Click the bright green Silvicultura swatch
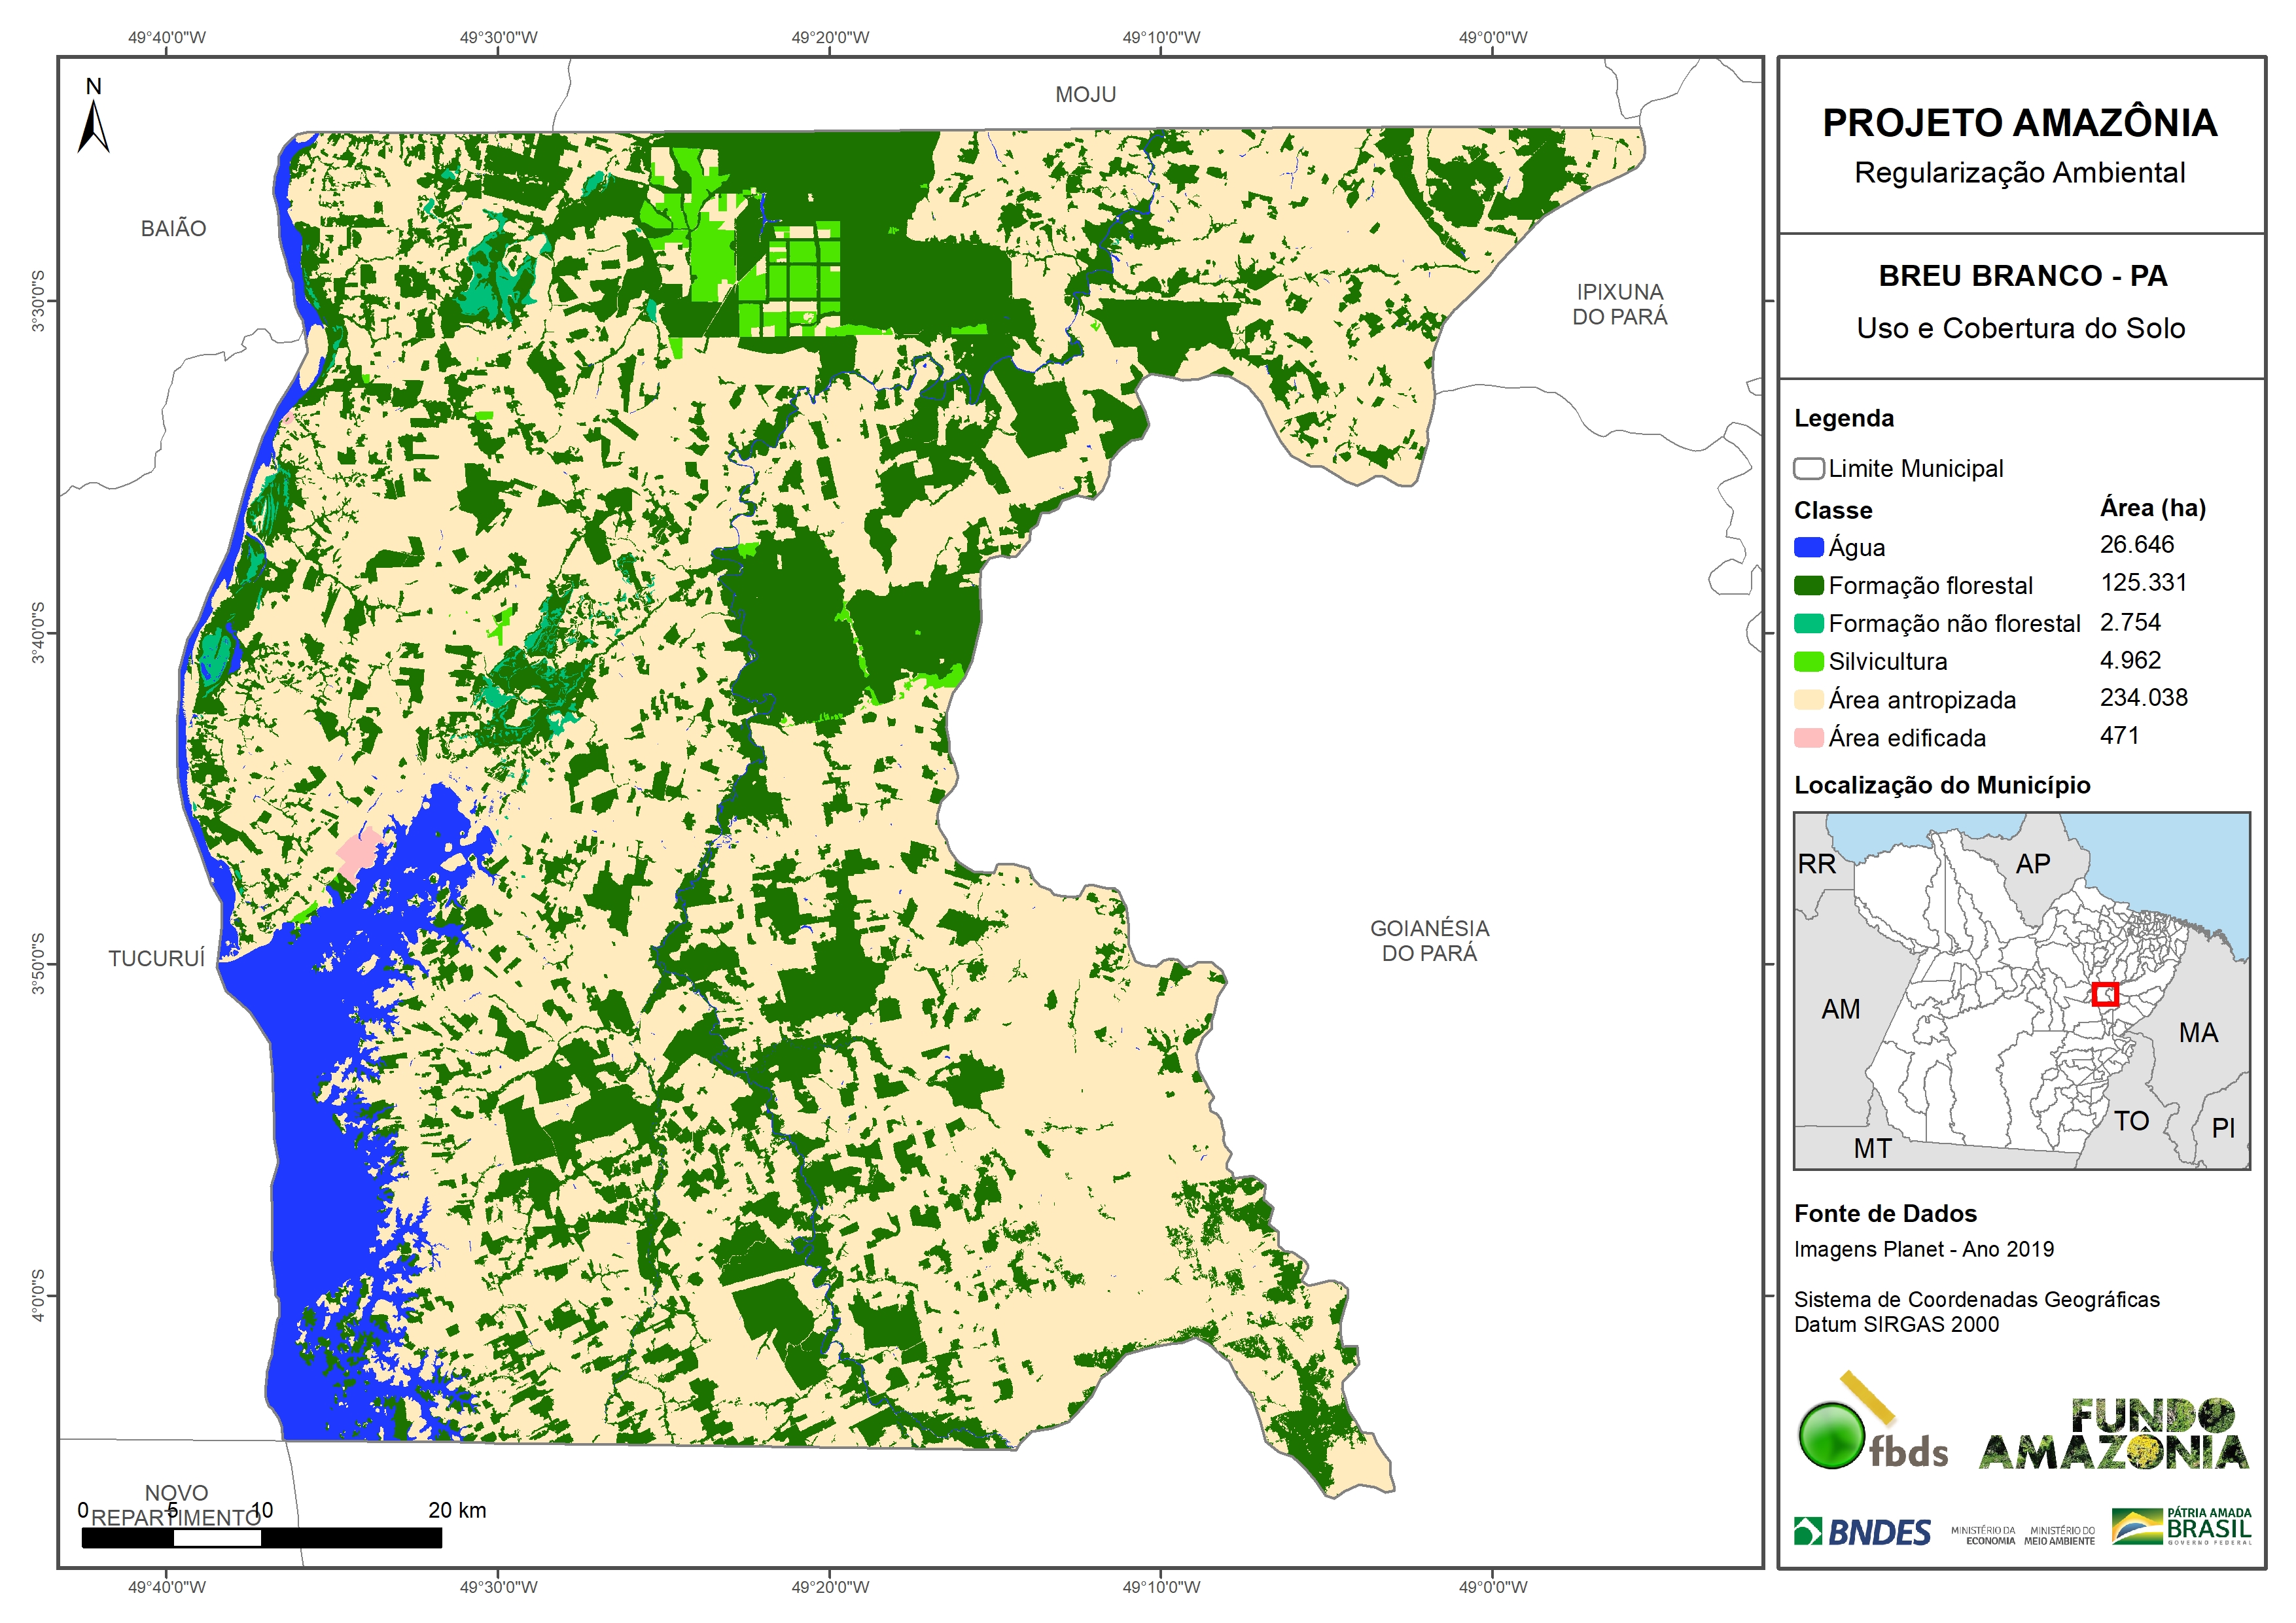The height and width of the screenshot is (1623, 2296). pos(1808,661)
